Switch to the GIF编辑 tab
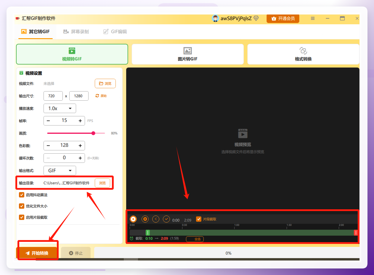This screenshot has width=374, height=275. coord(115,31)
